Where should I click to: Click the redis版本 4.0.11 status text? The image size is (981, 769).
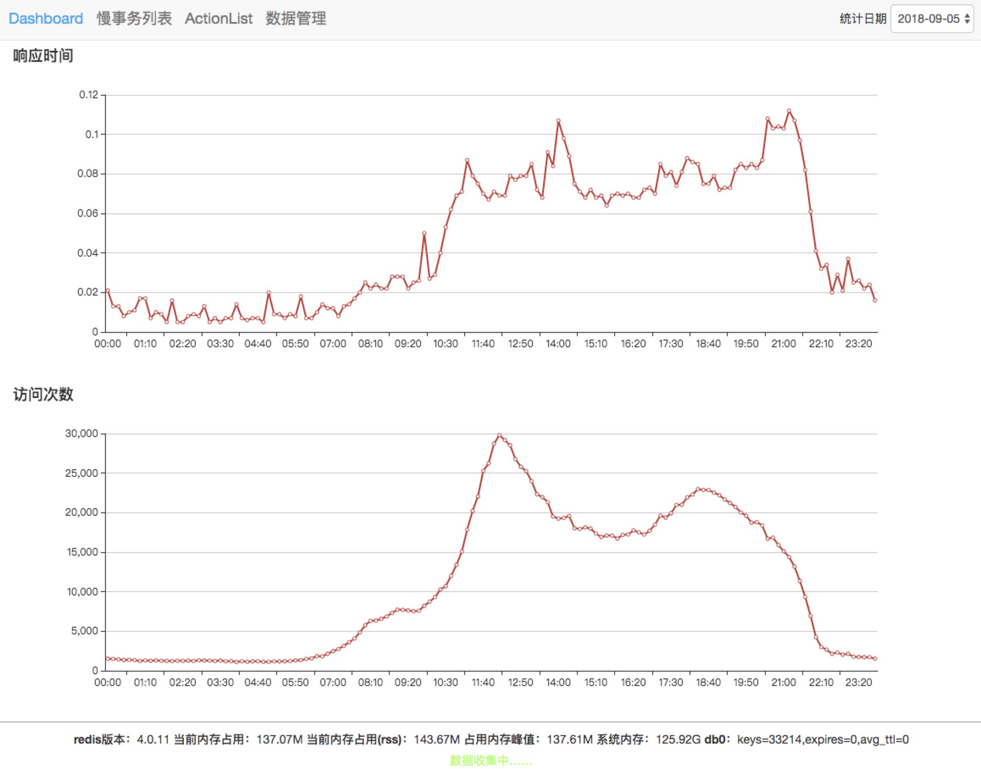point(121,739)
